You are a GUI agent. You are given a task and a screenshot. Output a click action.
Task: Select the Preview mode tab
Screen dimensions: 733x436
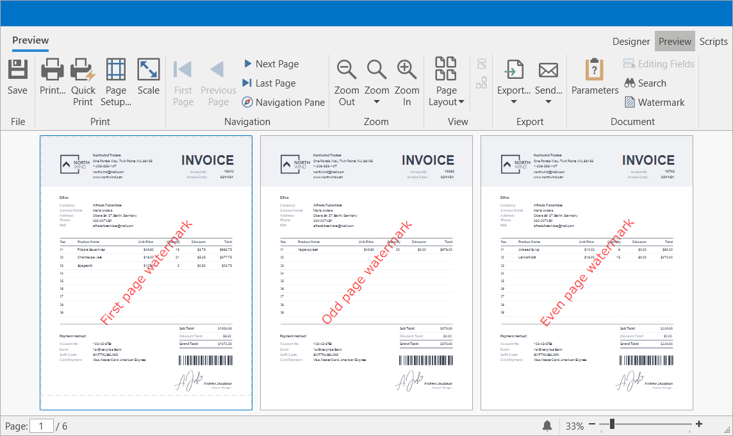tap(675, 42)
